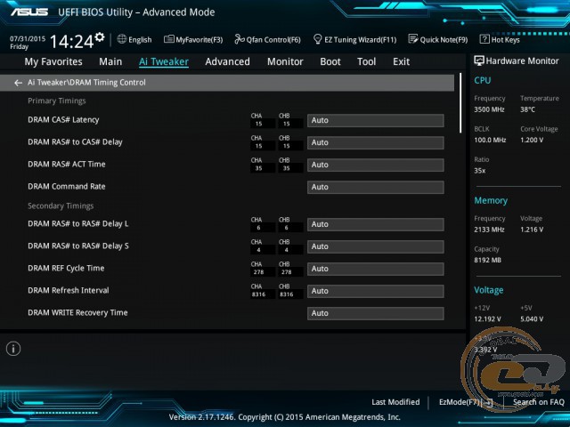Select DRAM RAS# ACT Time label
This screenshot has height=427, width=570.
point(67,164)
